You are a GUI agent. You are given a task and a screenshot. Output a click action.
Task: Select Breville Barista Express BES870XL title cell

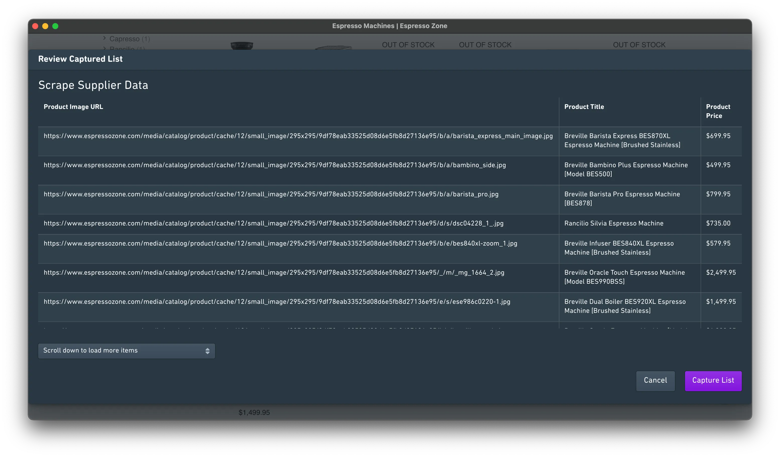(x=629, y=141)
